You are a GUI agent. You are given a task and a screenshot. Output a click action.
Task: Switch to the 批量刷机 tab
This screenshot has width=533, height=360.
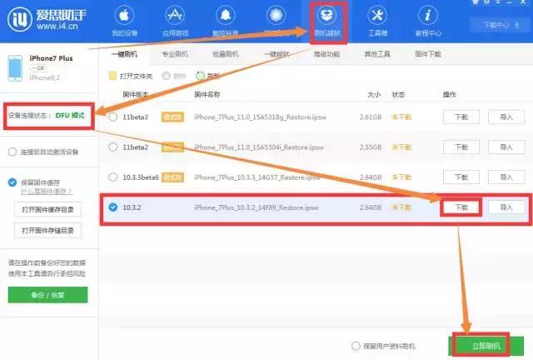[226, 54]
